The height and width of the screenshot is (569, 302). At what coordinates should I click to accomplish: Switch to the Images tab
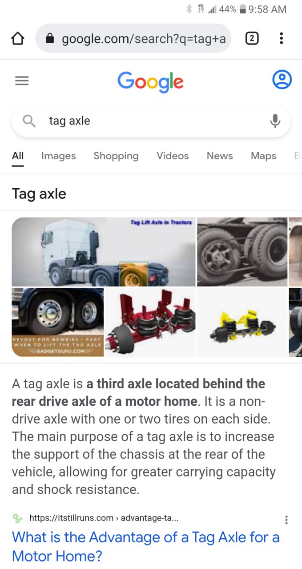tap(58, 156)
